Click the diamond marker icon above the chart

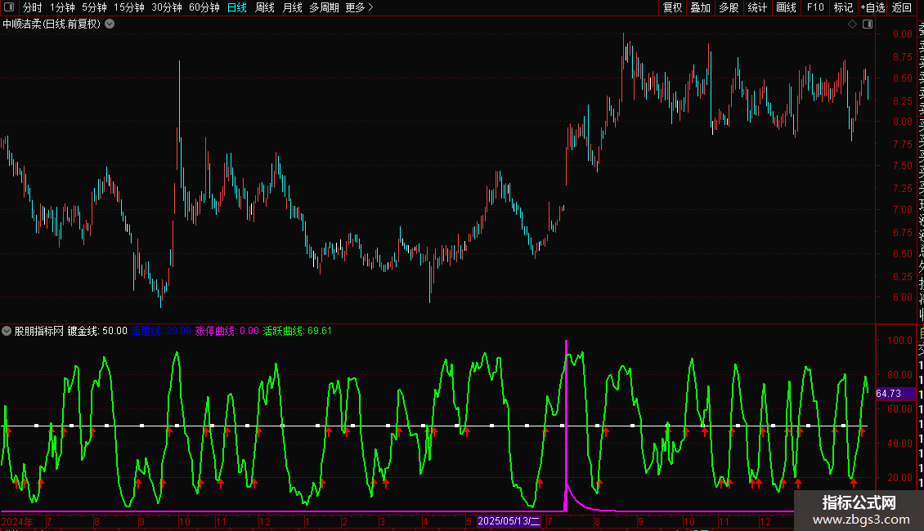point(852,25)
